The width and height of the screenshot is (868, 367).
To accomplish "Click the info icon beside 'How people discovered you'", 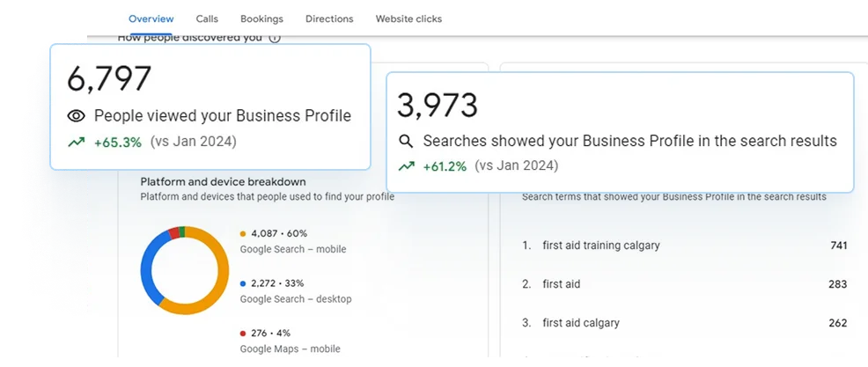I will 275,38.
